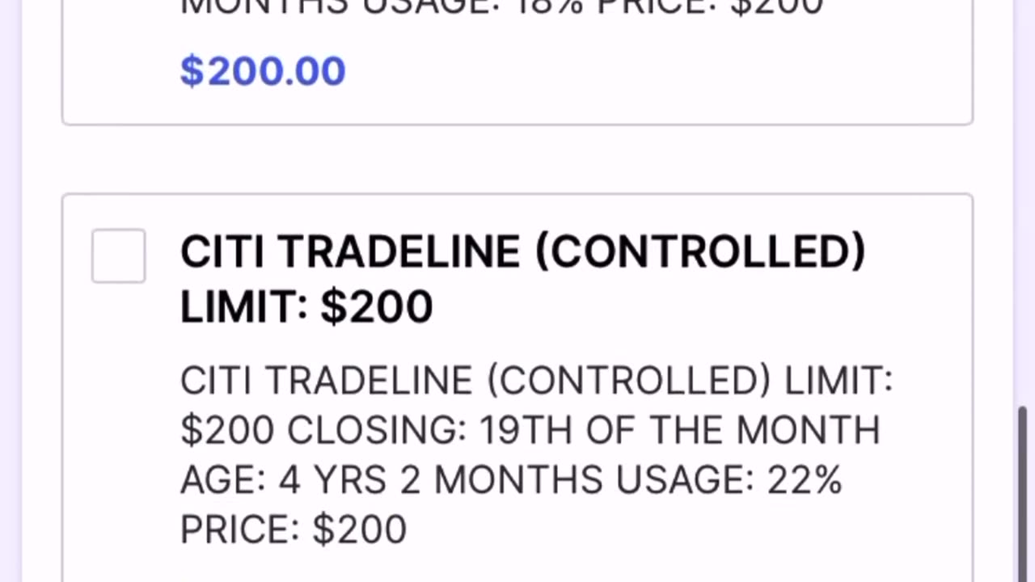Click "PRICE: $200" ending the Citi description

pos(293,529)
